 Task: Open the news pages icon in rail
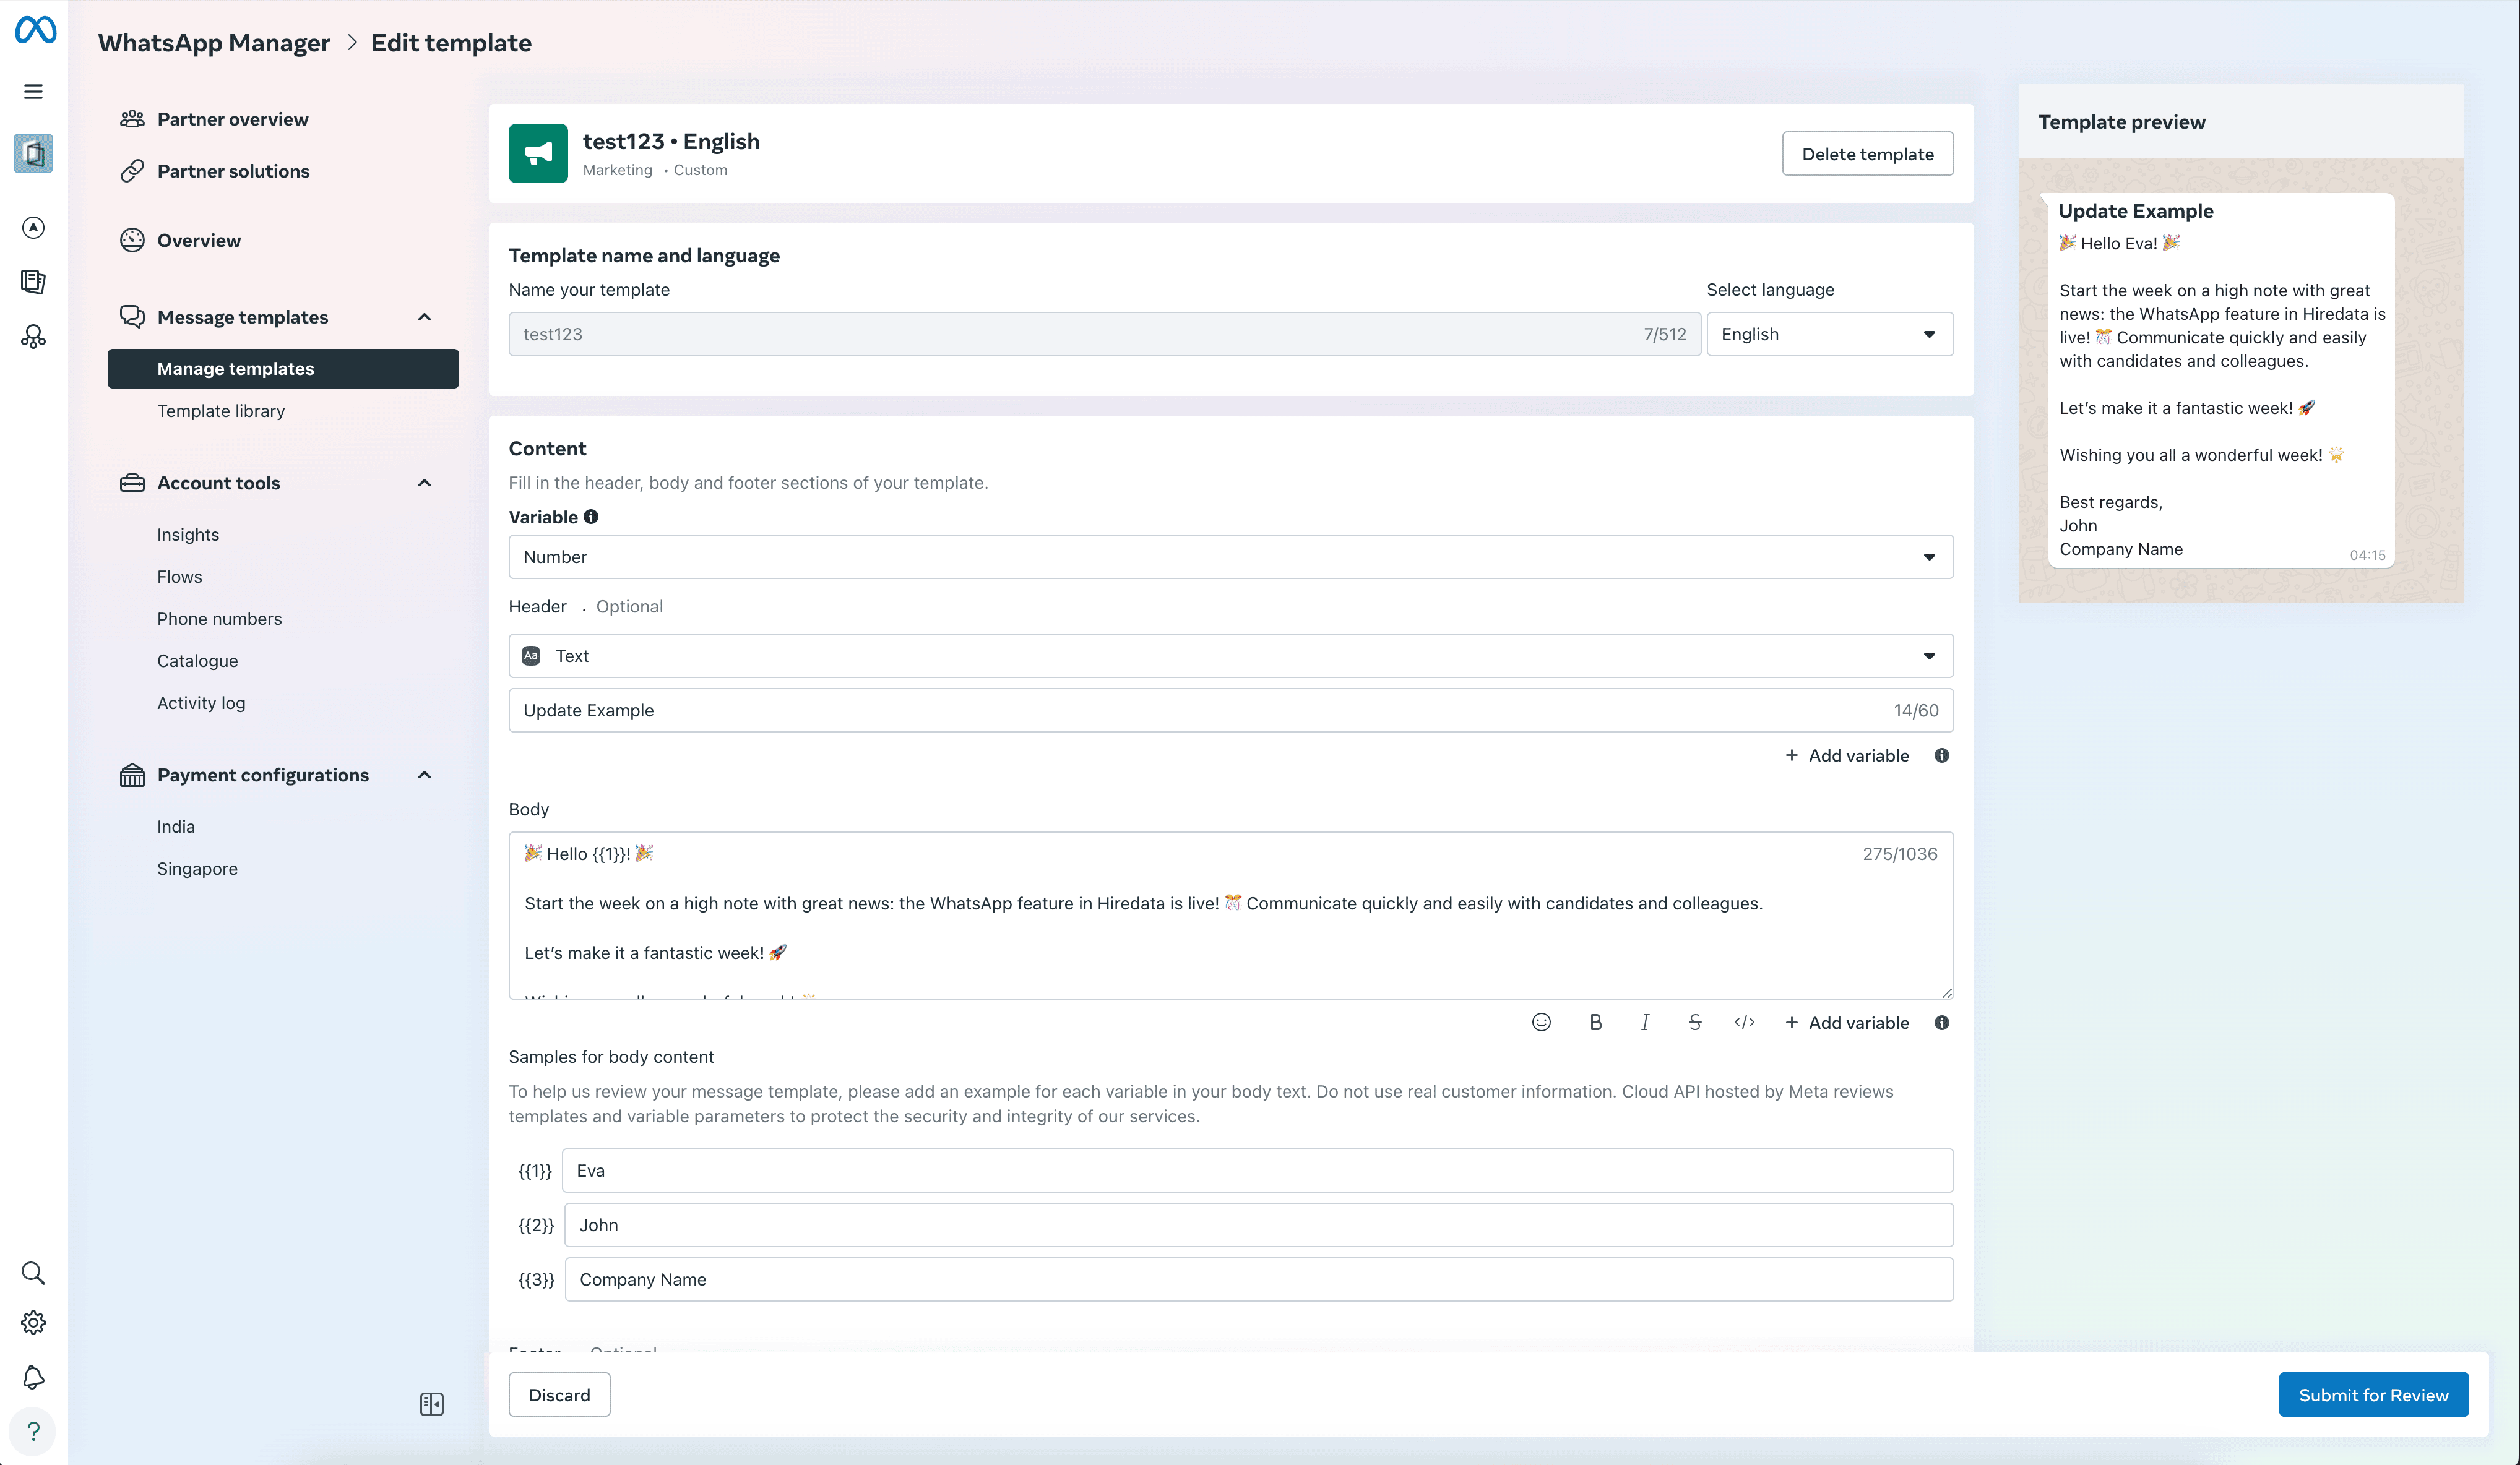pyautogui.click(x=33, y=282)
